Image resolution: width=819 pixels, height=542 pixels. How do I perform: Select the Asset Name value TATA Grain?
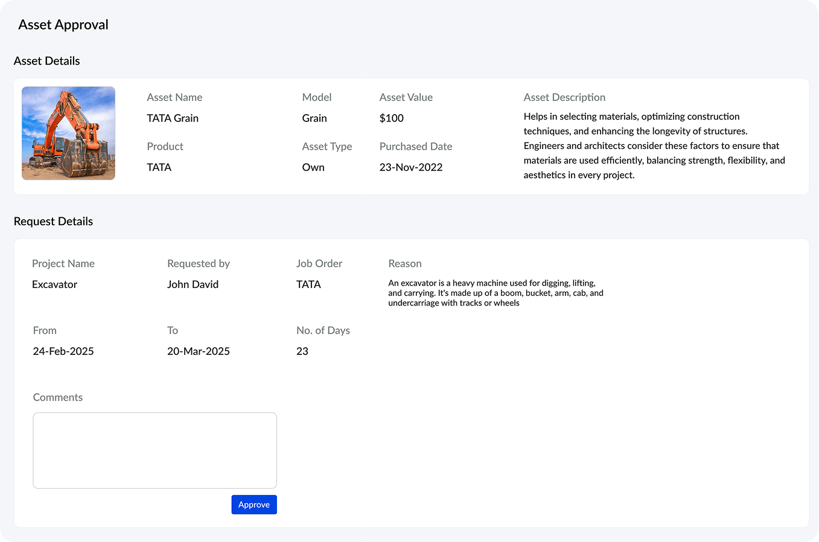[173, 118]
